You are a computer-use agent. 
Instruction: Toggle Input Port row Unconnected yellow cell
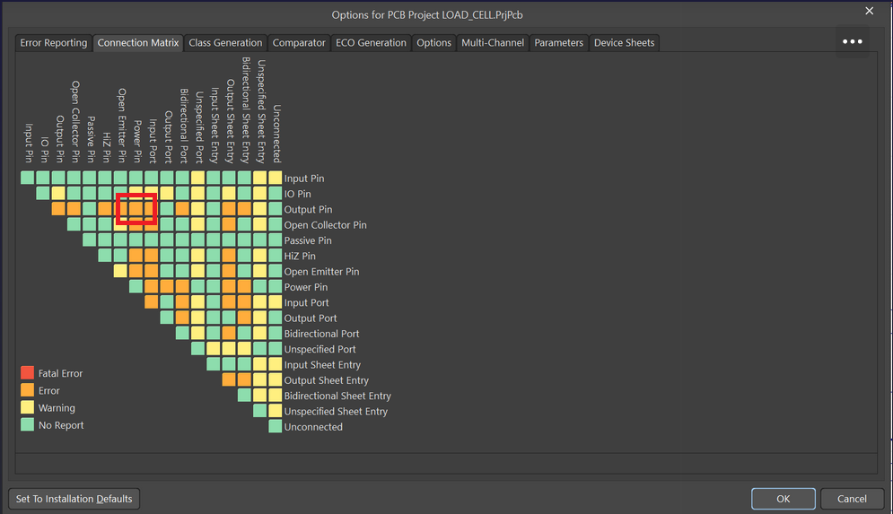275,302
